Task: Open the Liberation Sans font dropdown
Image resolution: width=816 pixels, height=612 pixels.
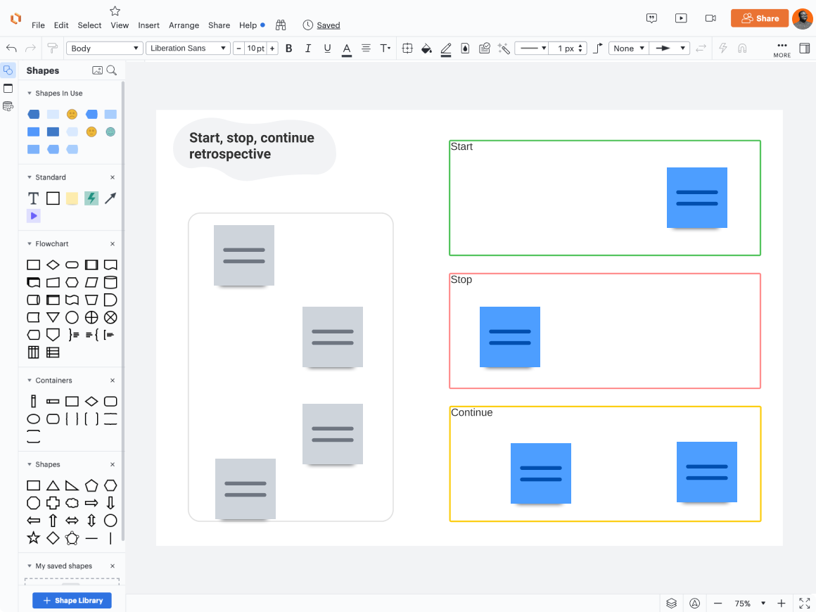Action: pyautogui.click(x=188, y=49)
